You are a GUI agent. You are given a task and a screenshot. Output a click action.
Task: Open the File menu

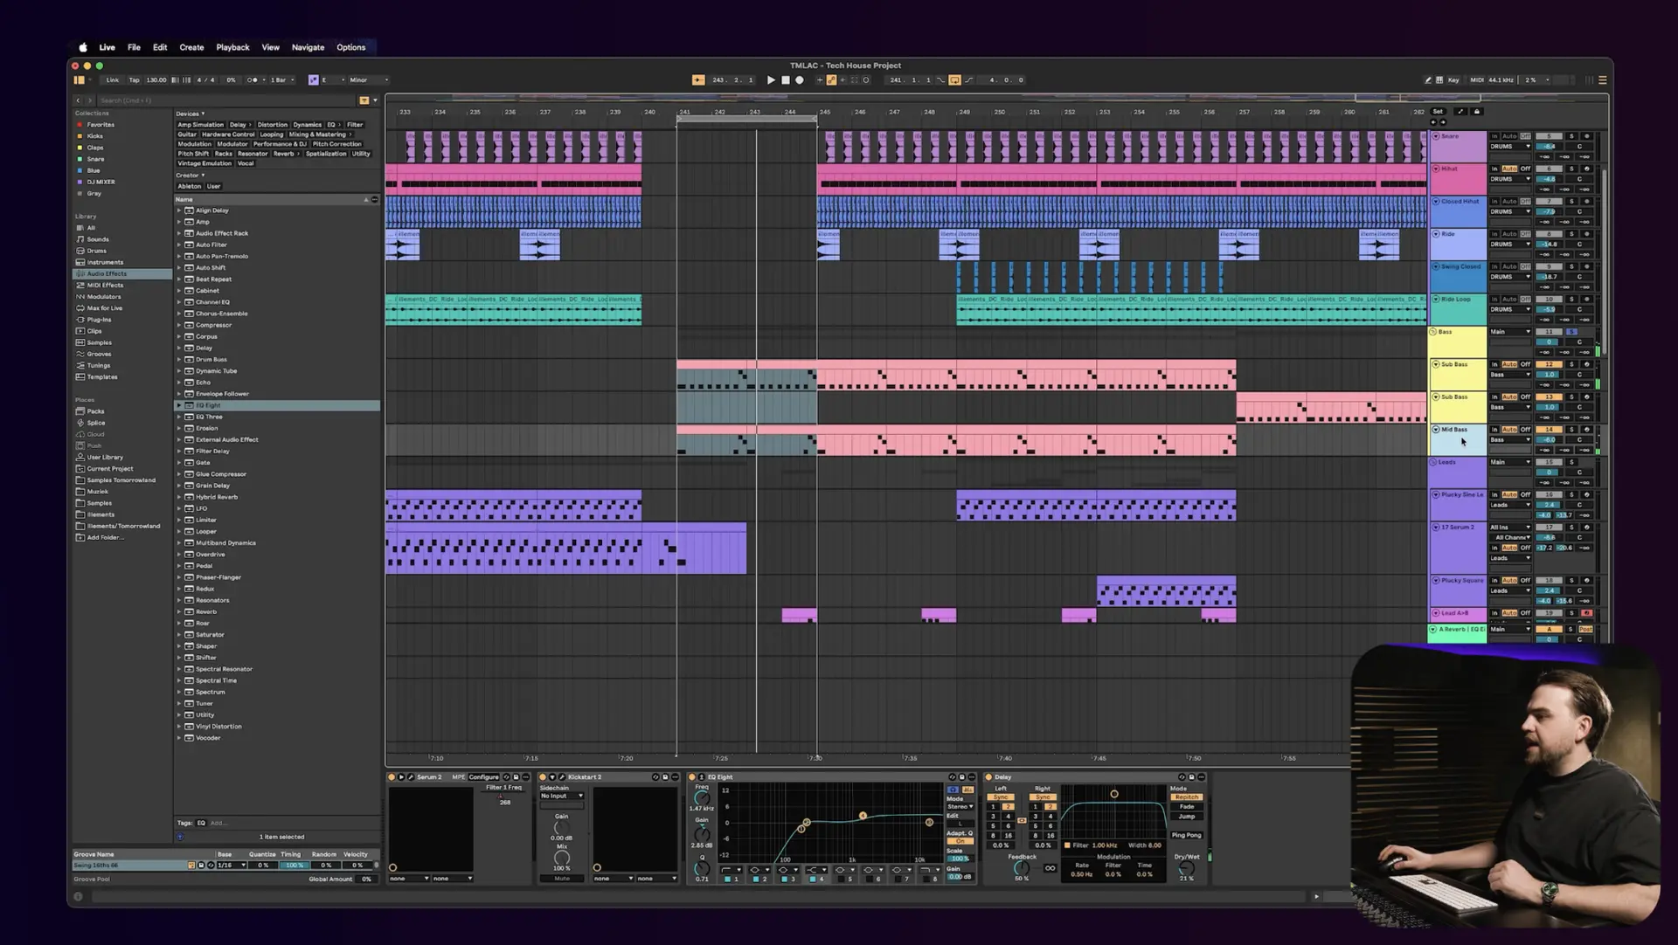[134, 47]
